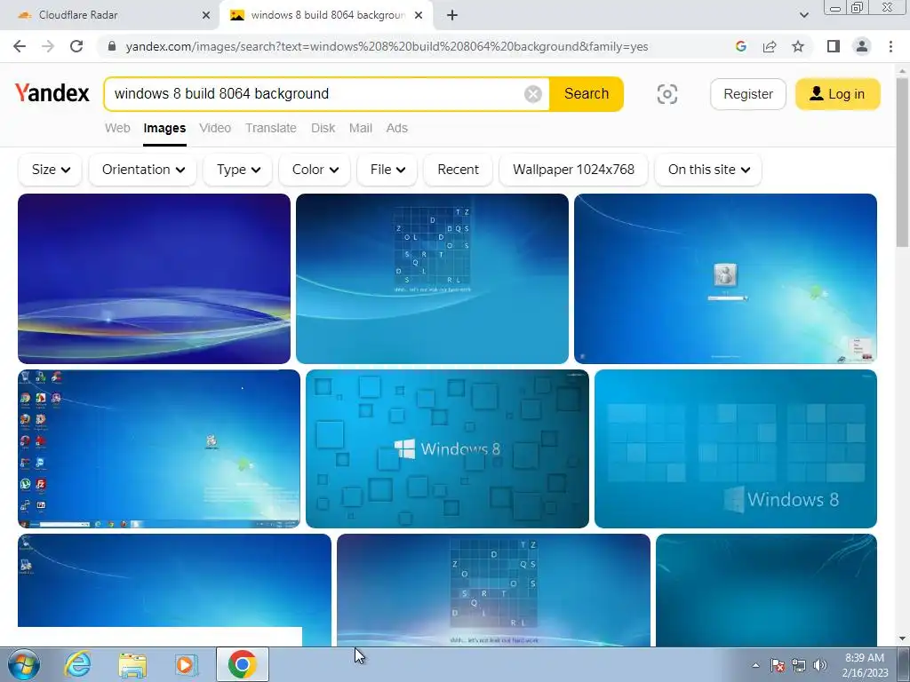View site information via lock icon

click(112, 46)
